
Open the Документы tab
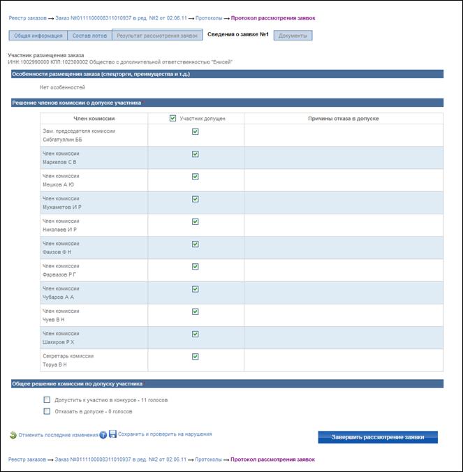point(293,36)
